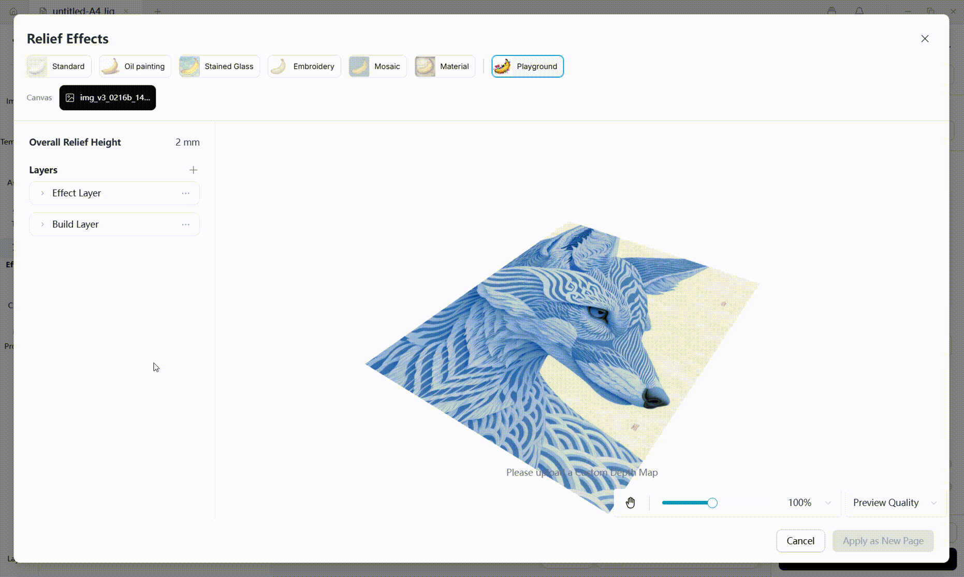Image resolution: width=964 pixels, height=577 pixels.
Task: Select the Playground effect
Action: [528, 66]
